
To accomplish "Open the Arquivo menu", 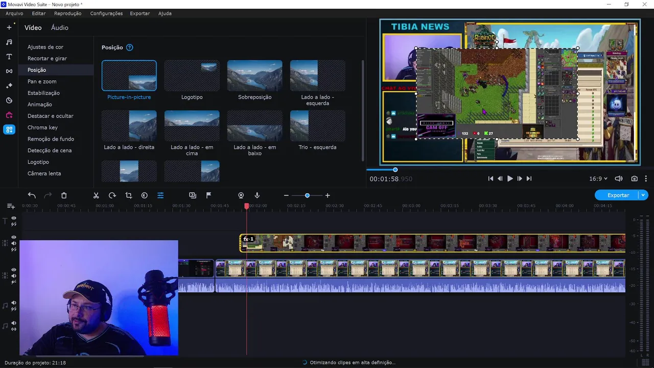I will [14, 13].
